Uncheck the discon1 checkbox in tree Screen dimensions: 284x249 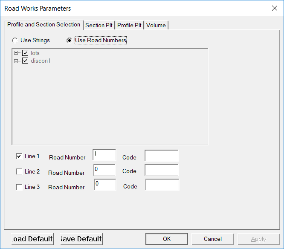pyautogui.click(x=25, y=61)
